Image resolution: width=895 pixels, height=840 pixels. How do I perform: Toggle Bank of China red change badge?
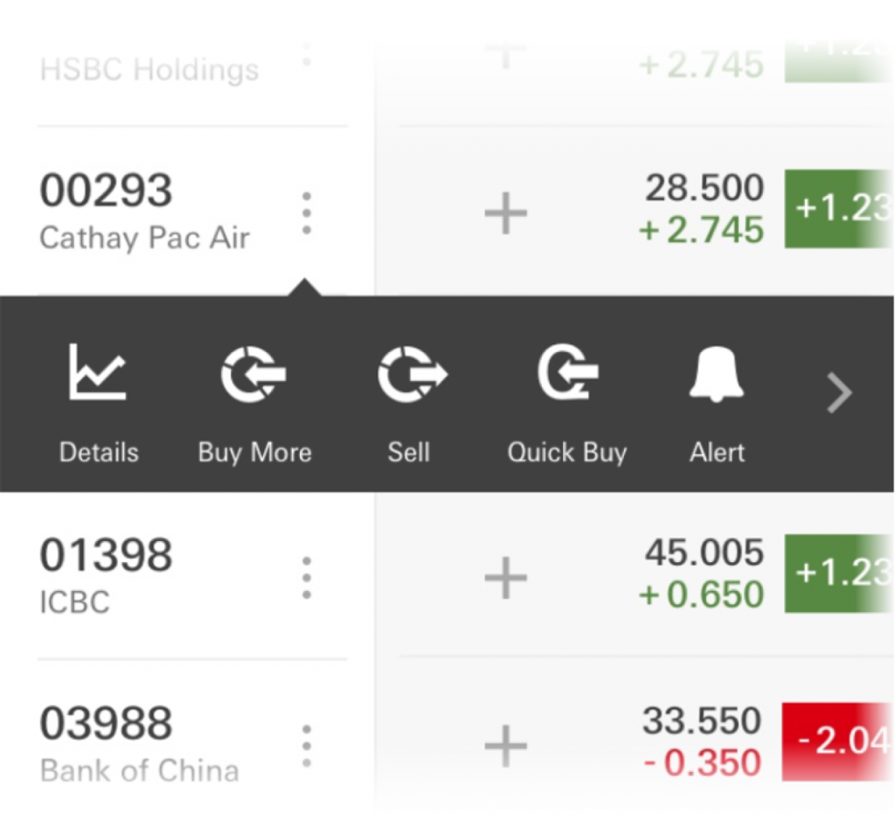[x=839, y=742]
